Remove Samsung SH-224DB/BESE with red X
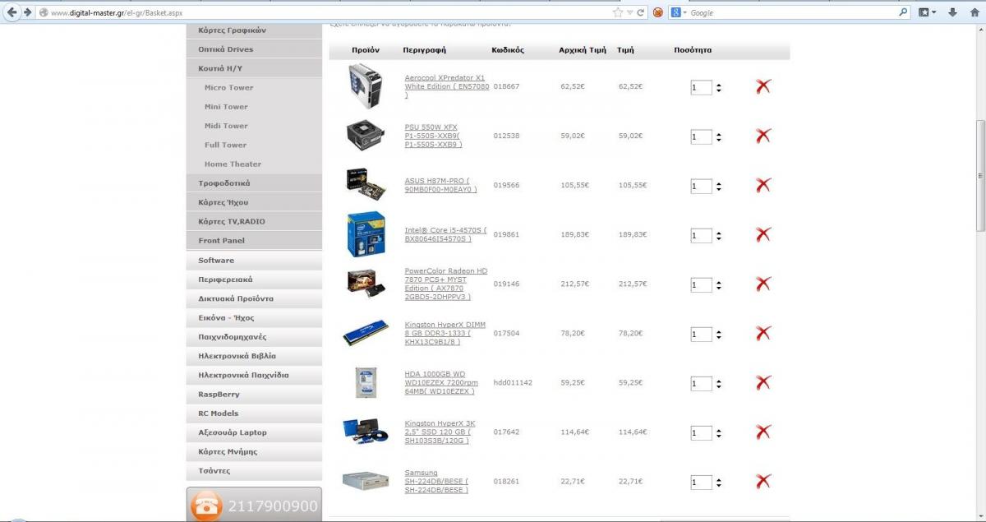Image resolution: width=986 pixels, height=522 pixels. click(763, 481)
